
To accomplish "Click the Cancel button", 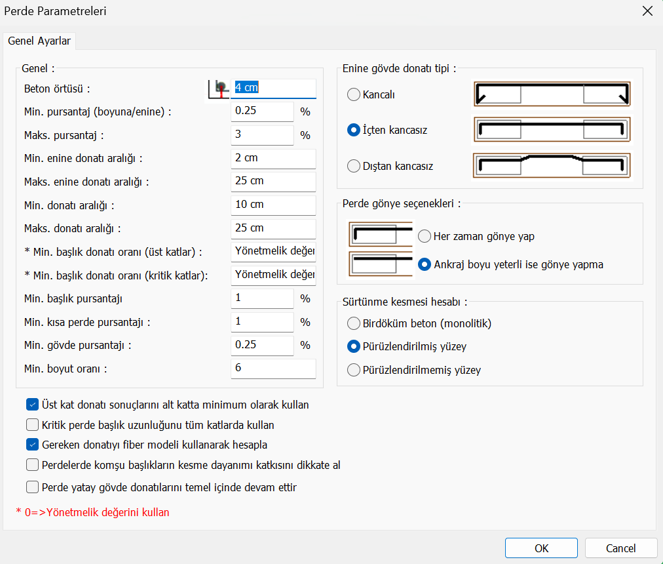I will (x=620, y=548).
